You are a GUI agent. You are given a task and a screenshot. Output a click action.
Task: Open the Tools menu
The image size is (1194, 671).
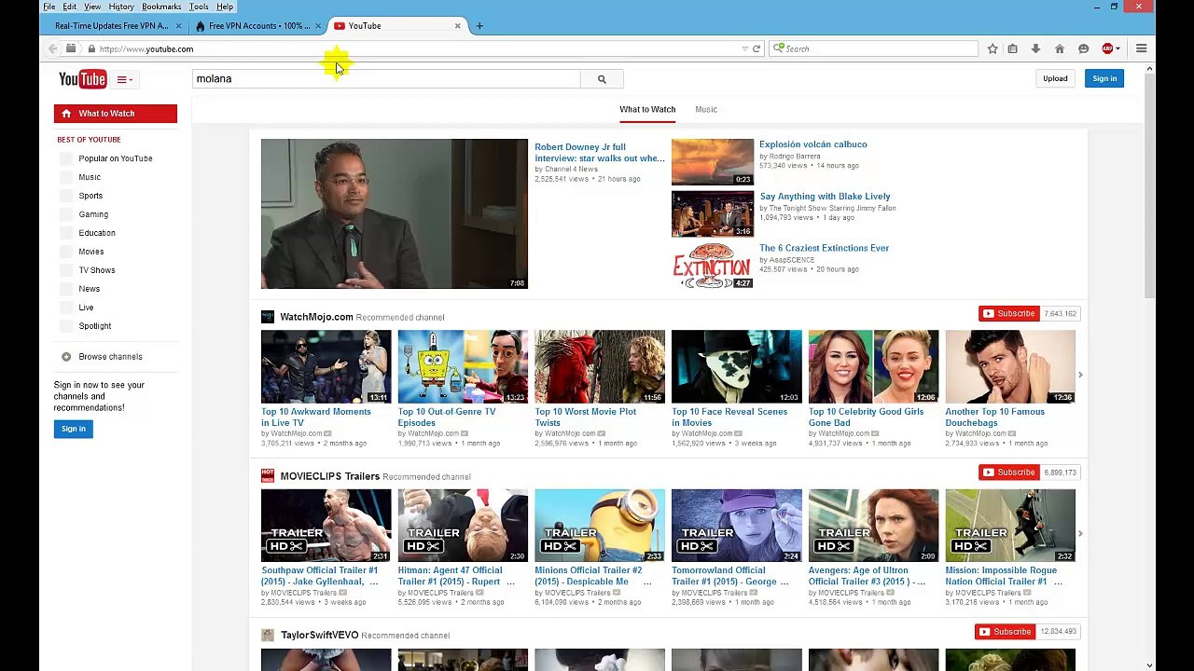pos(199,7)
